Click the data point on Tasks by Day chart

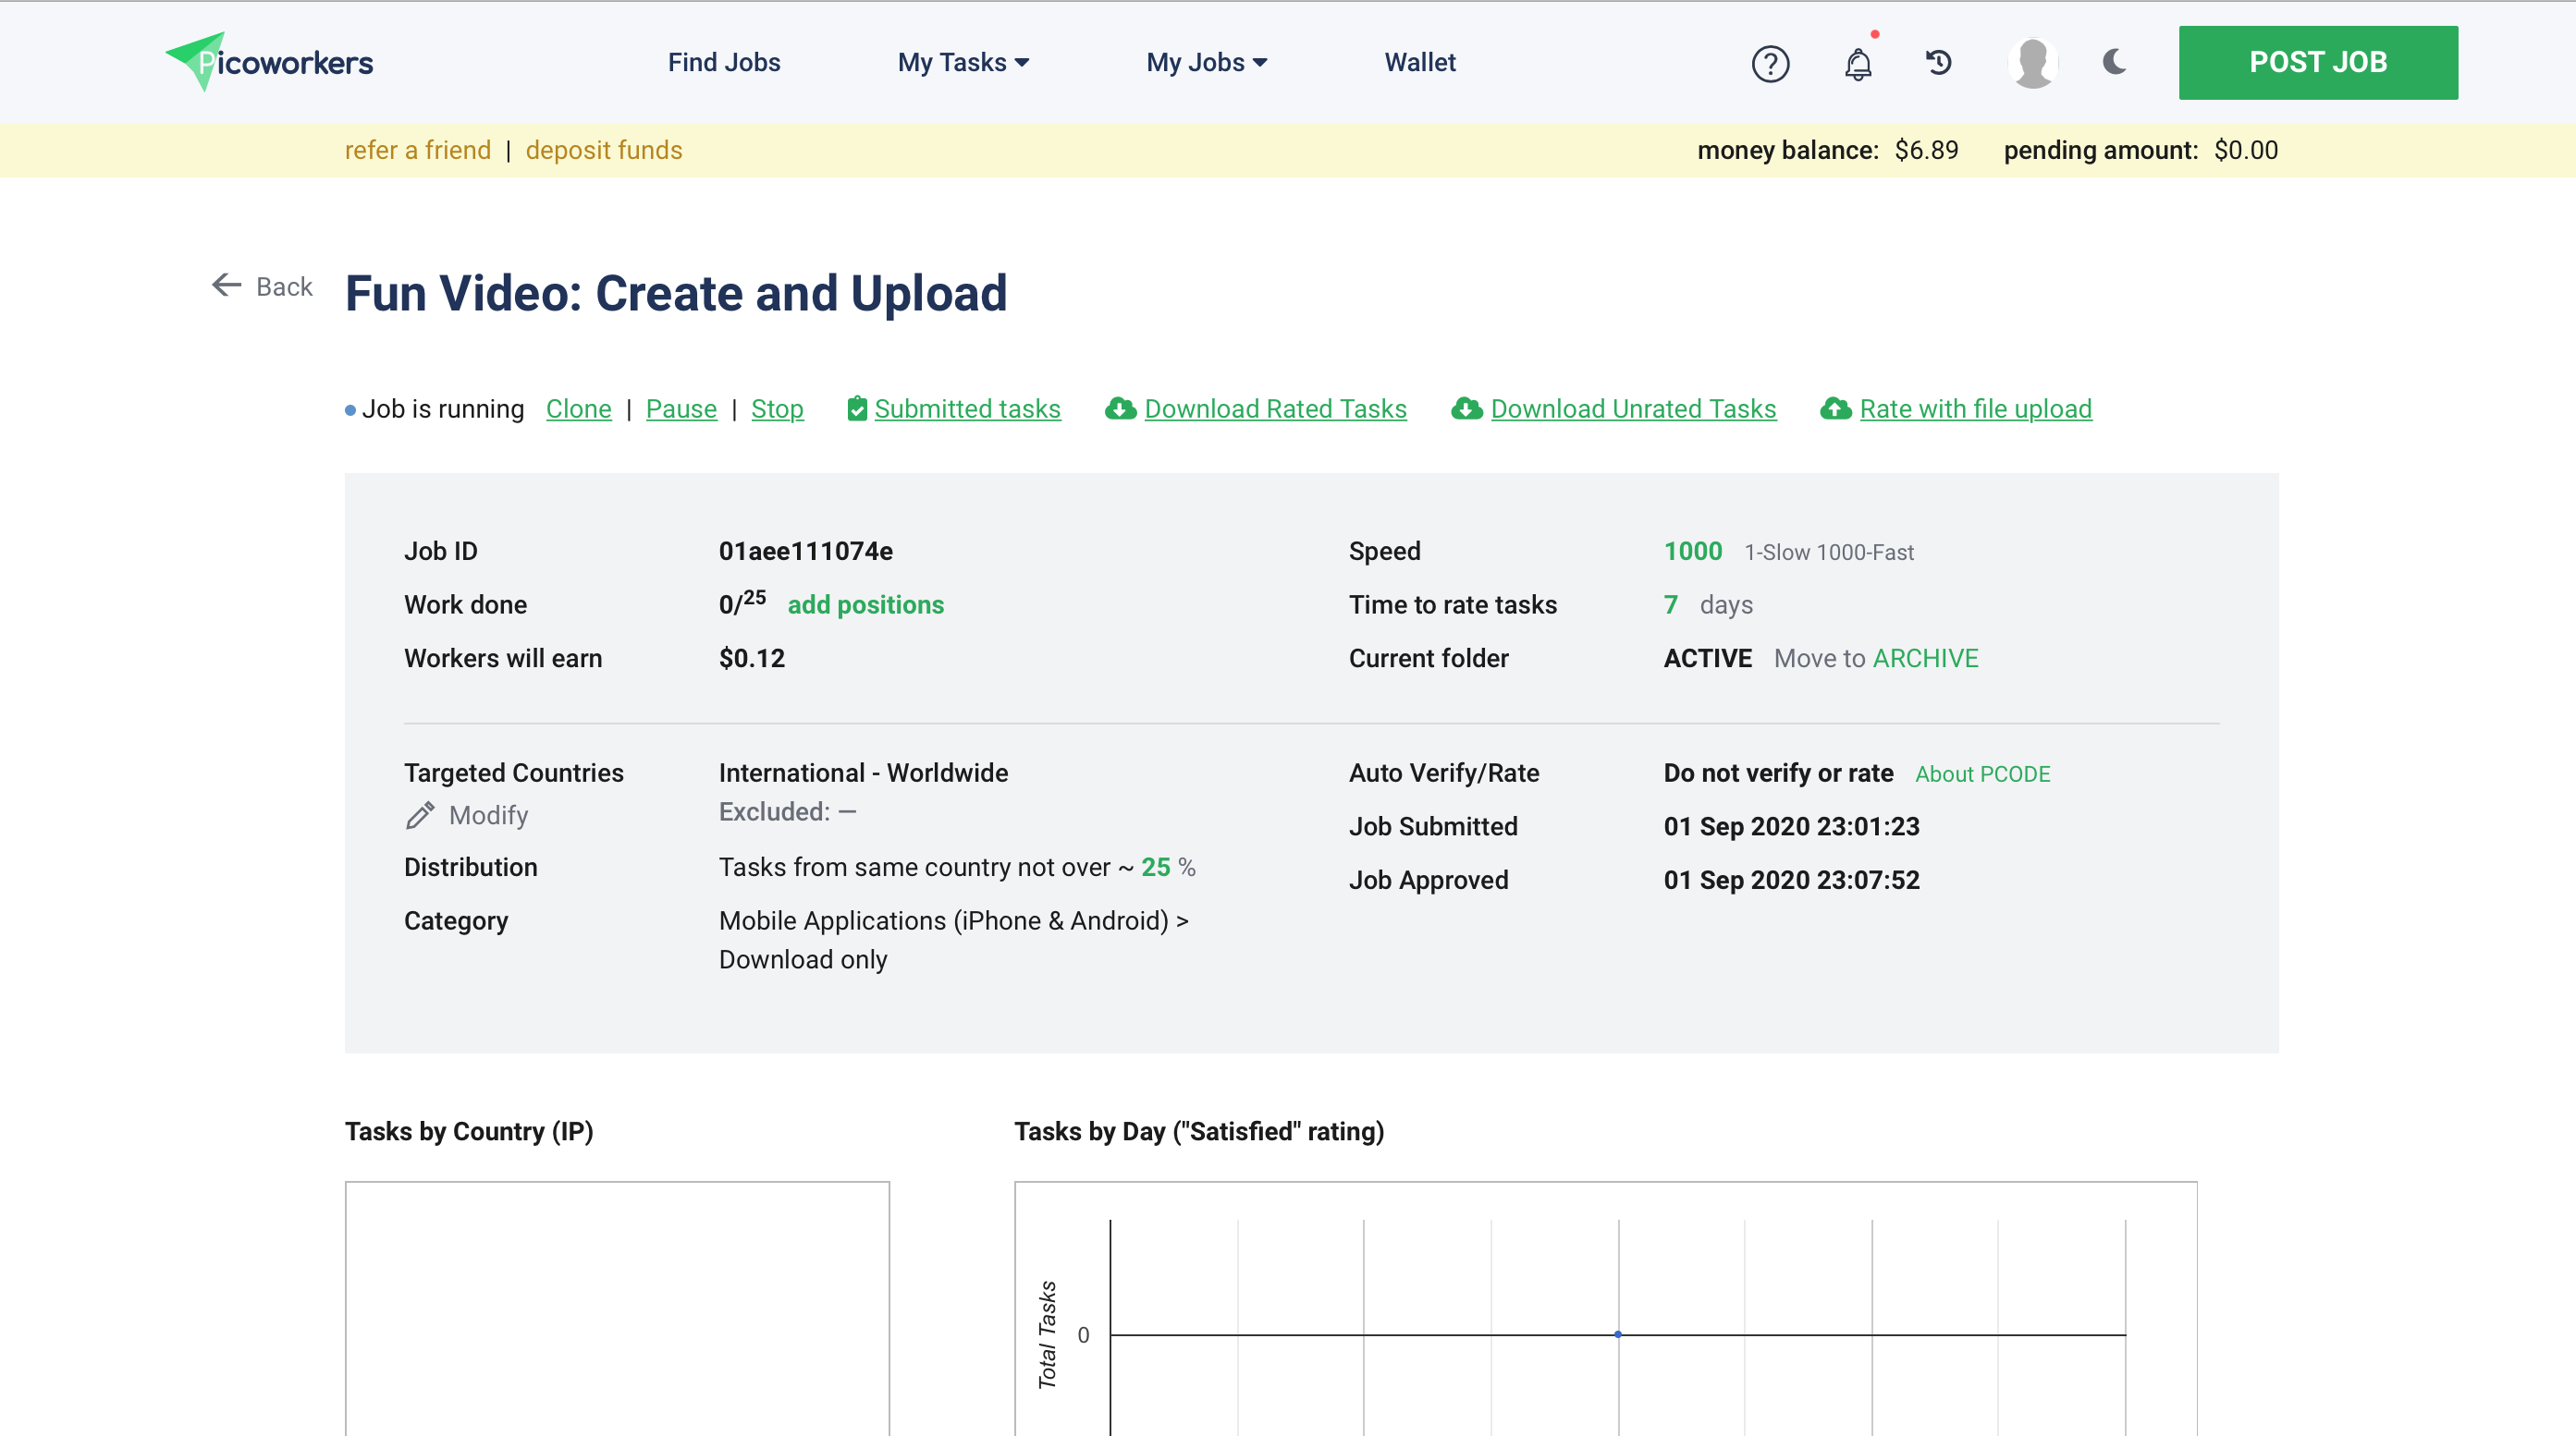[x=1617, y=1334]
